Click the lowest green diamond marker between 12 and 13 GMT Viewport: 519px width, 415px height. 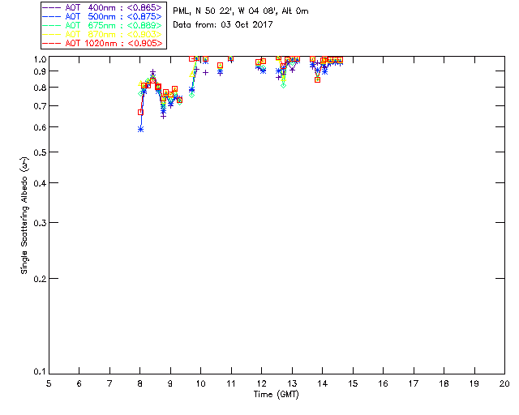(283, 85)
